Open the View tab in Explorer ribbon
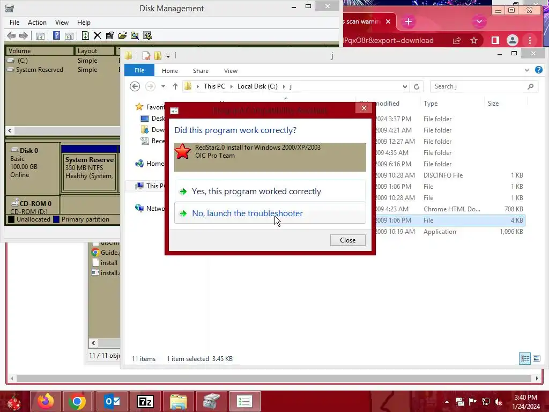Viewport: 549px width, 412px height. click(x=231, y=71)
